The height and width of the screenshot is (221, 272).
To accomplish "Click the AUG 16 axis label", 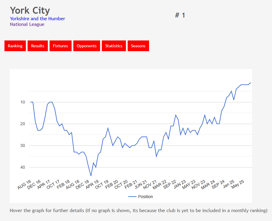I will pos(24,185).
